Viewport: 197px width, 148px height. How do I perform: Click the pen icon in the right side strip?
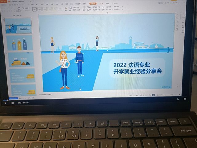(x=177, y=21)
